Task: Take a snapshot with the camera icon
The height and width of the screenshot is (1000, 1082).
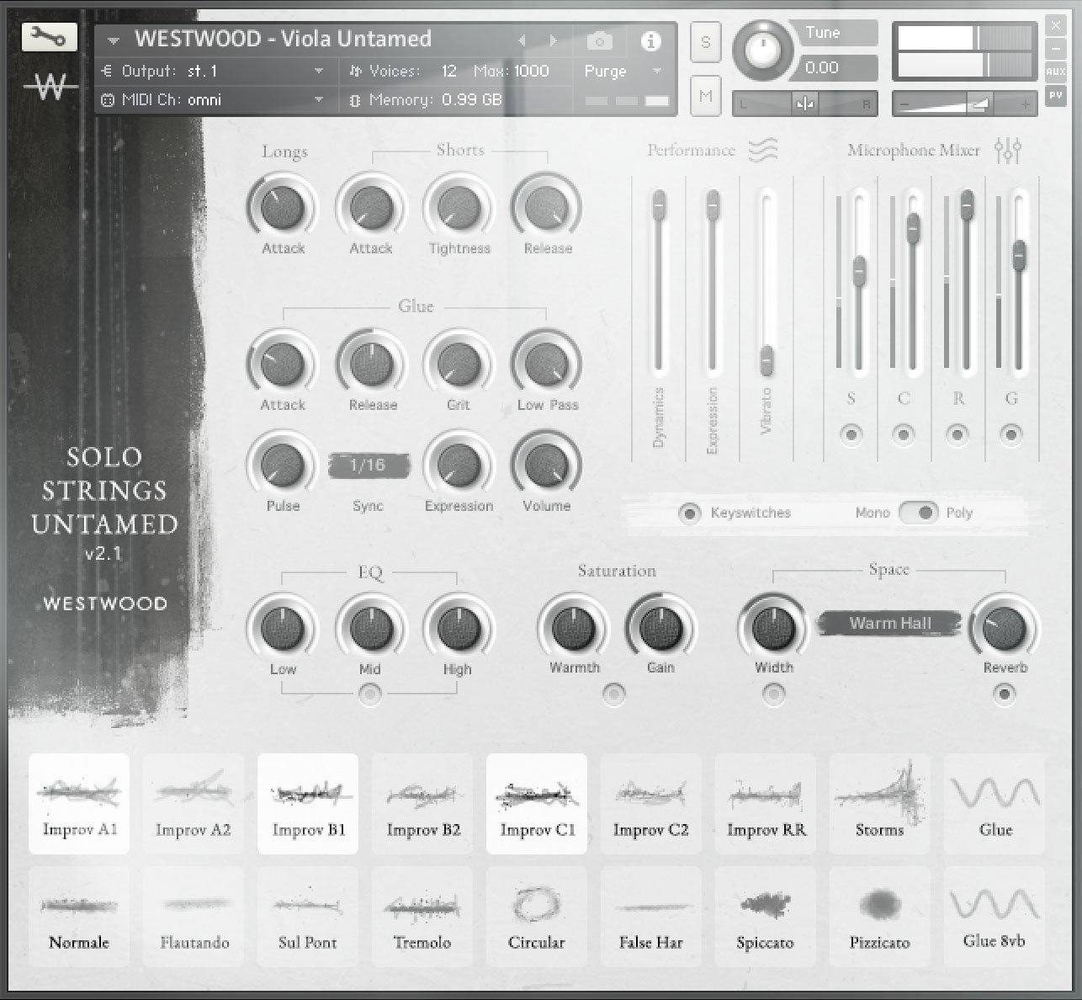Action: [599, 40]
